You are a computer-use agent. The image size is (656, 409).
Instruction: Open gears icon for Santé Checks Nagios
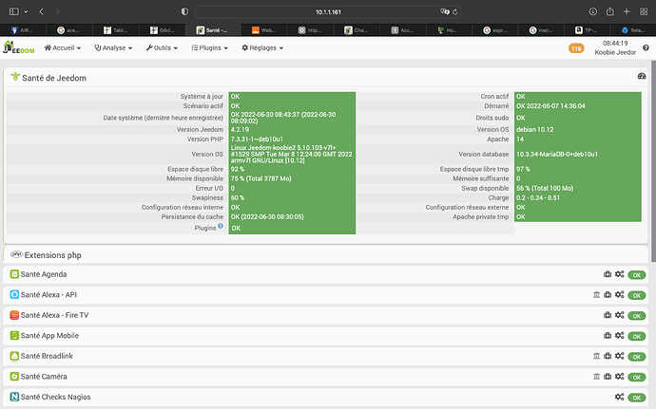[620, 397]
